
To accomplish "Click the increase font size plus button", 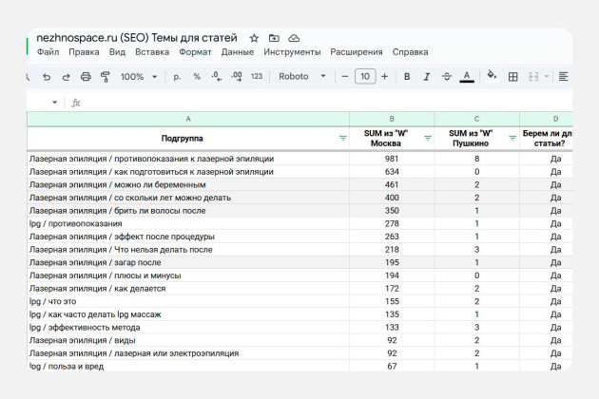I will click(x=385, y=77).
